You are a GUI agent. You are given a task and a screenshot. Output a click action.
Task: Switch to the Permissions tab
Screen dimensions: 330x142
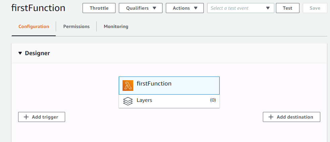pos(76,26)
